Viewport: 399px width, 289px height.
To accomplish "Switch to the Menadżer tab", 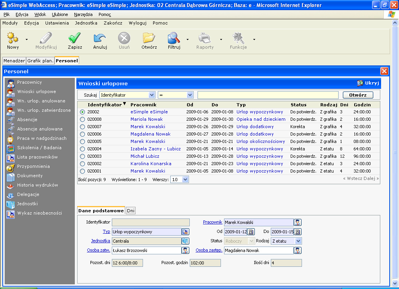I will pos(14,61).
